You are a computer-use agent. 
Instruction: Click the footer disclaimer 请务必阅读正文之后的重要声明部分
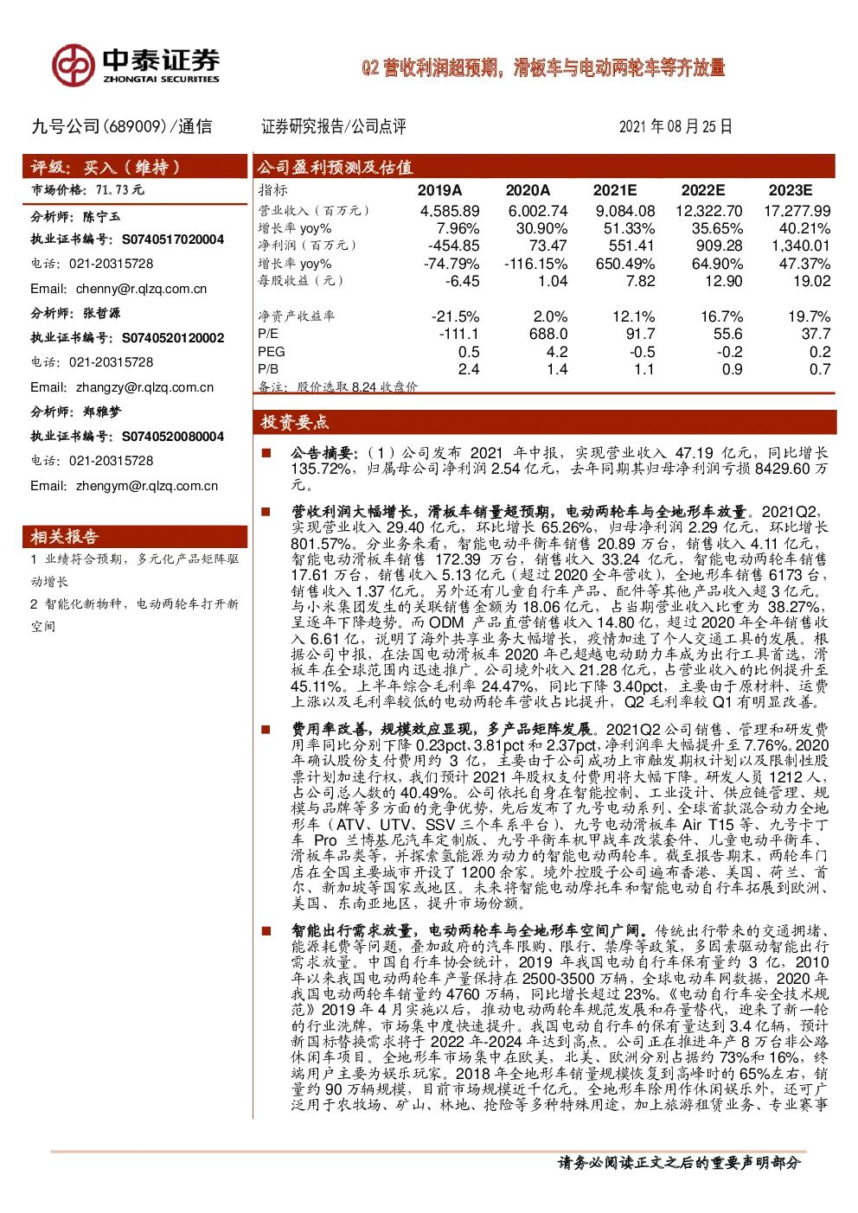tap(679, 1163)
